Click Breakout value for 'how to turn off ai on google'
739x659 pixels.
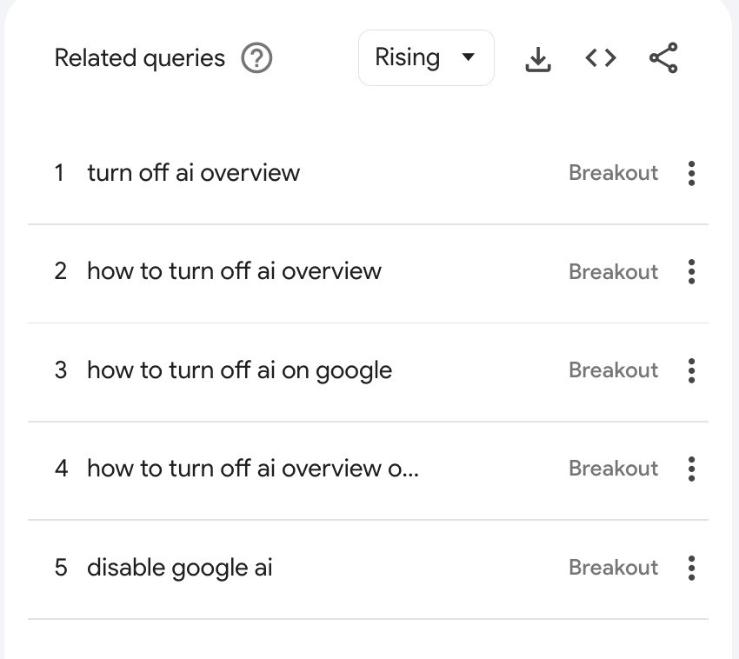click(x=614, y=370)
